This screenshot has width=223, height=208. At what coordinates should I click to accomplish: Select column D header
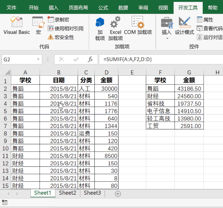click(x=107, y=73)
